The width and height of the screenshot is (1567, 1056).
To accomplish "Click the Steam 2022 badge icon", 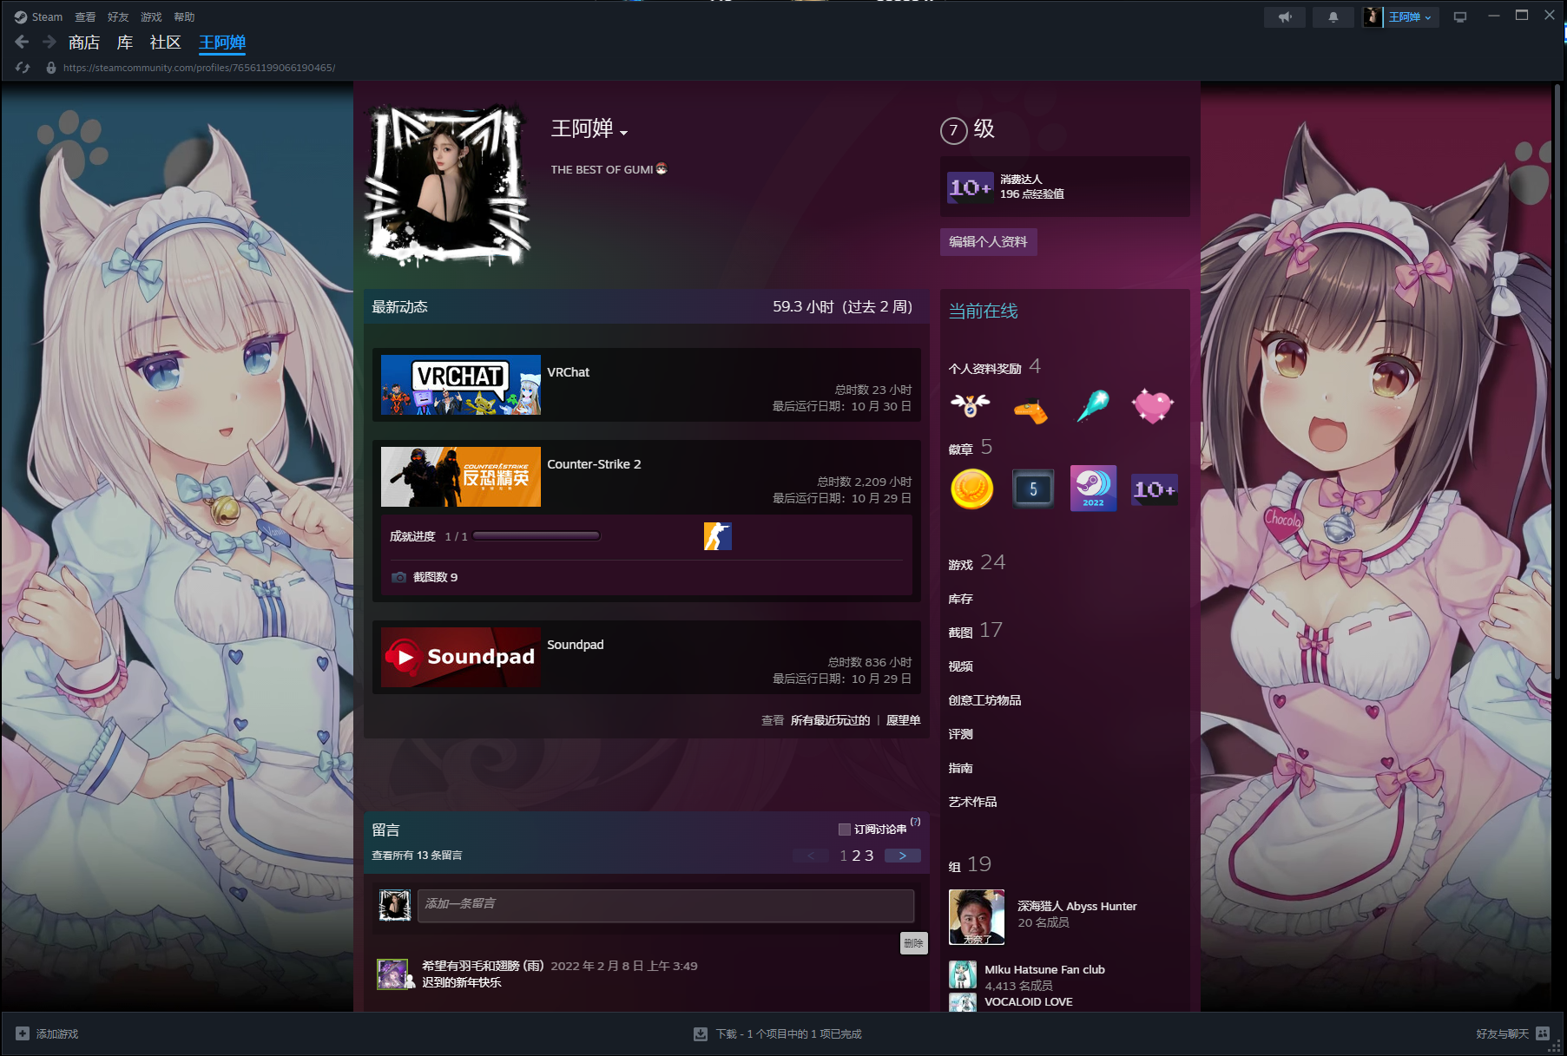I will pyautogui.click(x=1093, y=489).
